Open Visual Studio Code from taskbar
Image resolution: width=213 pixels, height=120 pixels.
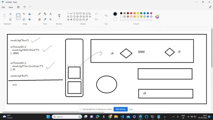[122, 117]
